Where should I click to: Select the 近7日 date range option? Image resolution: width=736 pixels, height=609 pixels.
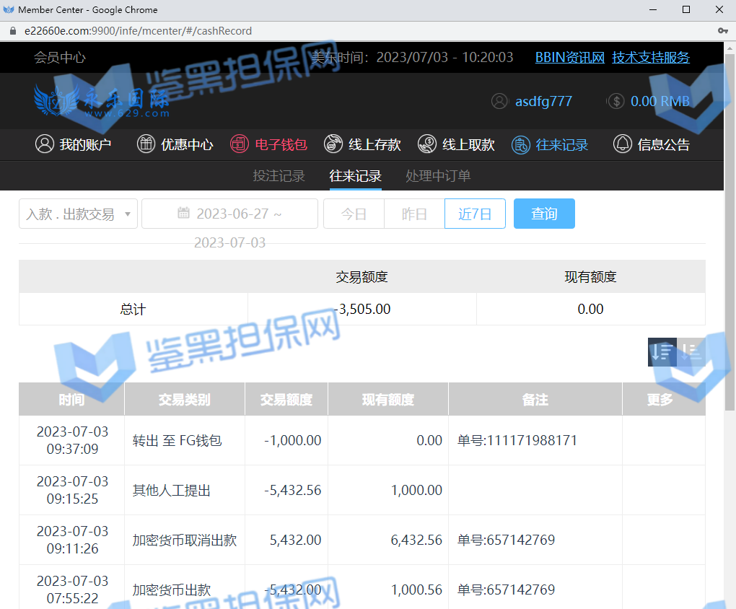475,214
